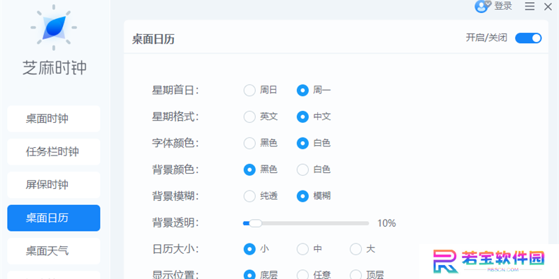Viewport: 559px width, 279px height.
Task: Set week start to 周日
Action: (x=249, y=91)
